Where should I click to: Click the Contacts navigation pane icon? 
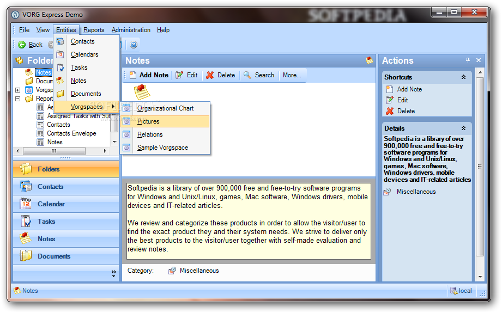click(26, 186)
